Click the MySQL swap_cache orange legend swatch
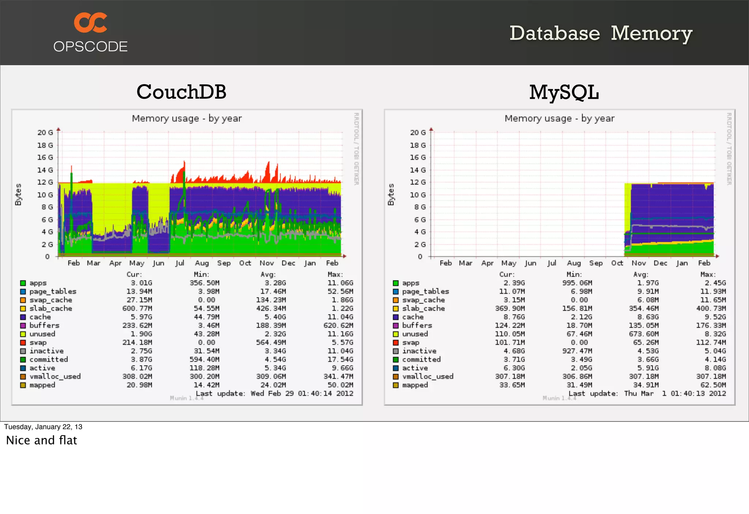749x514 pixels. coord(395,300)
